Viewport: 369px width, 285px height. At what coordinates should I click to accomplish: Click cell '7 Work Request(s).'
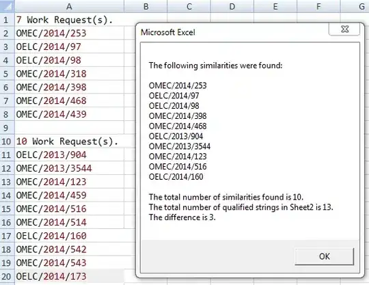pos(69,20)
